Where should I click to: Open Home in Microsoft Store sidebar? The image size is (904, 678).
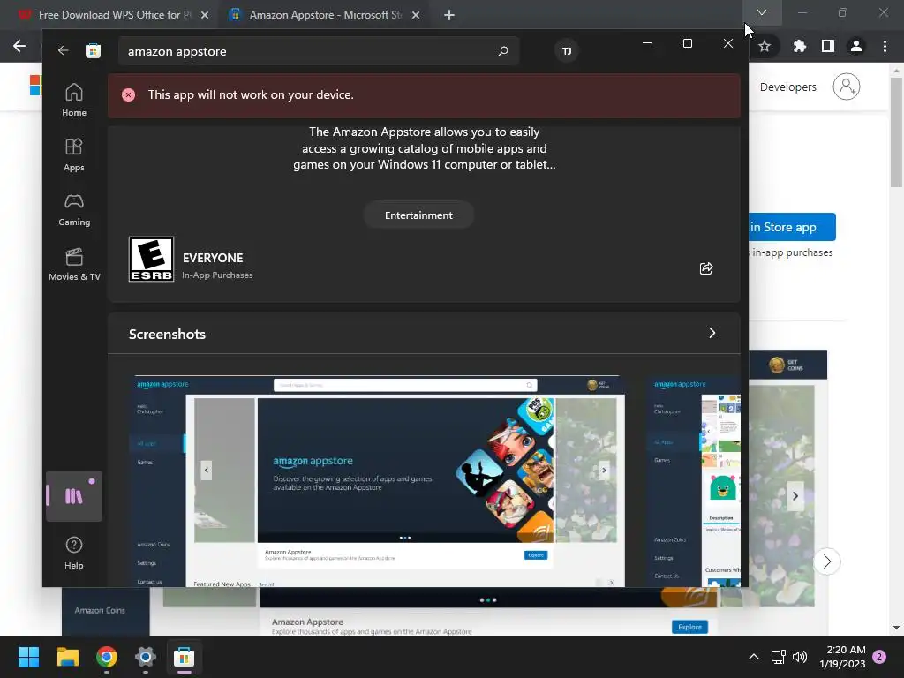pyautogui.click(x=74, y=100)
